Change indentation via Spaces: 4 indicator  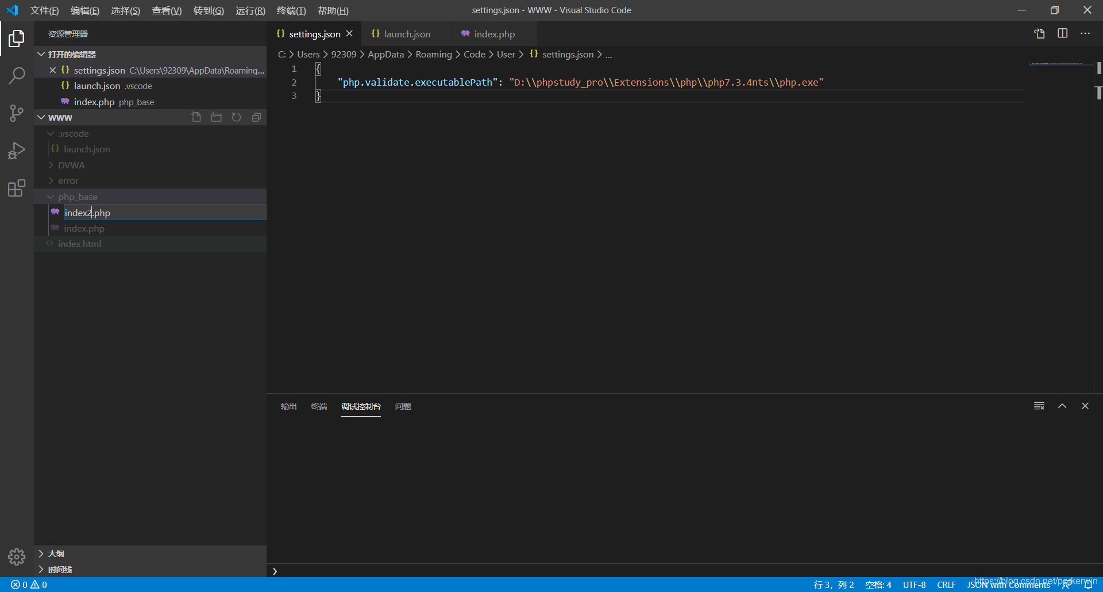(878, 585)
